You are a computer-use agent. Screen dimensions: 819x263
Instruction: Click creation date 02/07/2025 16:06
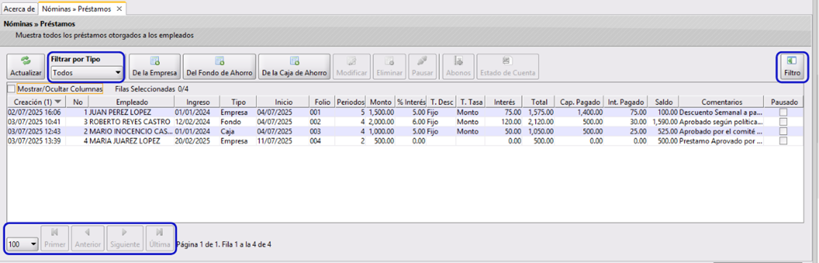click(36, 112)
